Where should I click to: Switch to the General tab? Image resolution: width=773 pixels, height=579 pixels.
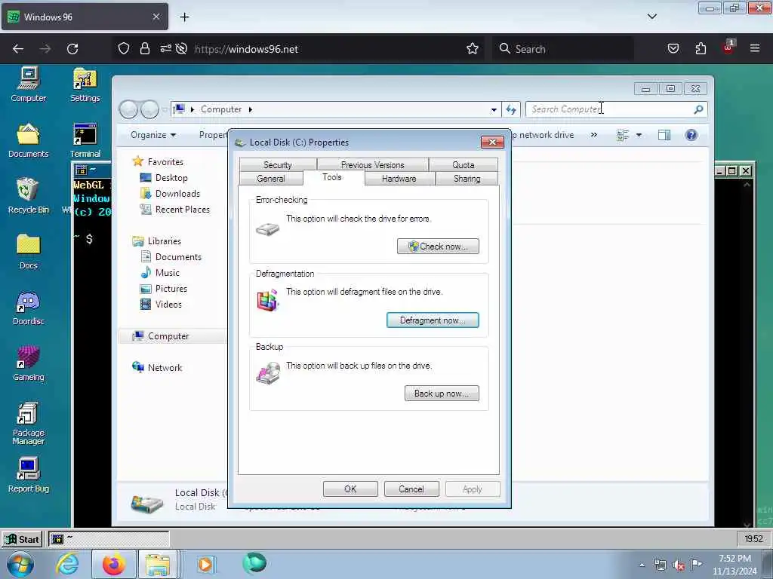(271, 179)
